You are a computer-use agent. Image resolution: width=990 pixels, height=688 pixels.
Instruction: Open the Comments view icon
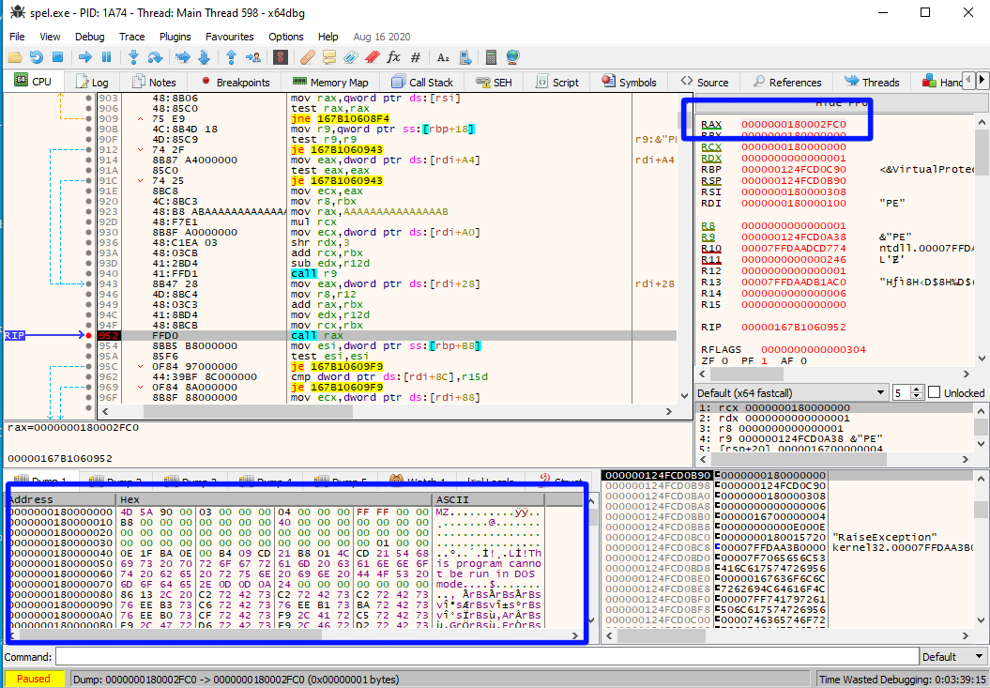329,57
